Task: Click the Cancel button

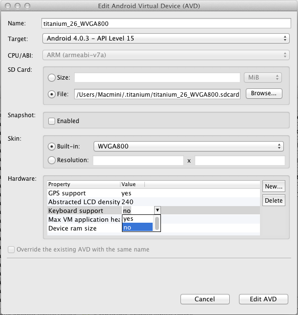Action: pos(205,299)
